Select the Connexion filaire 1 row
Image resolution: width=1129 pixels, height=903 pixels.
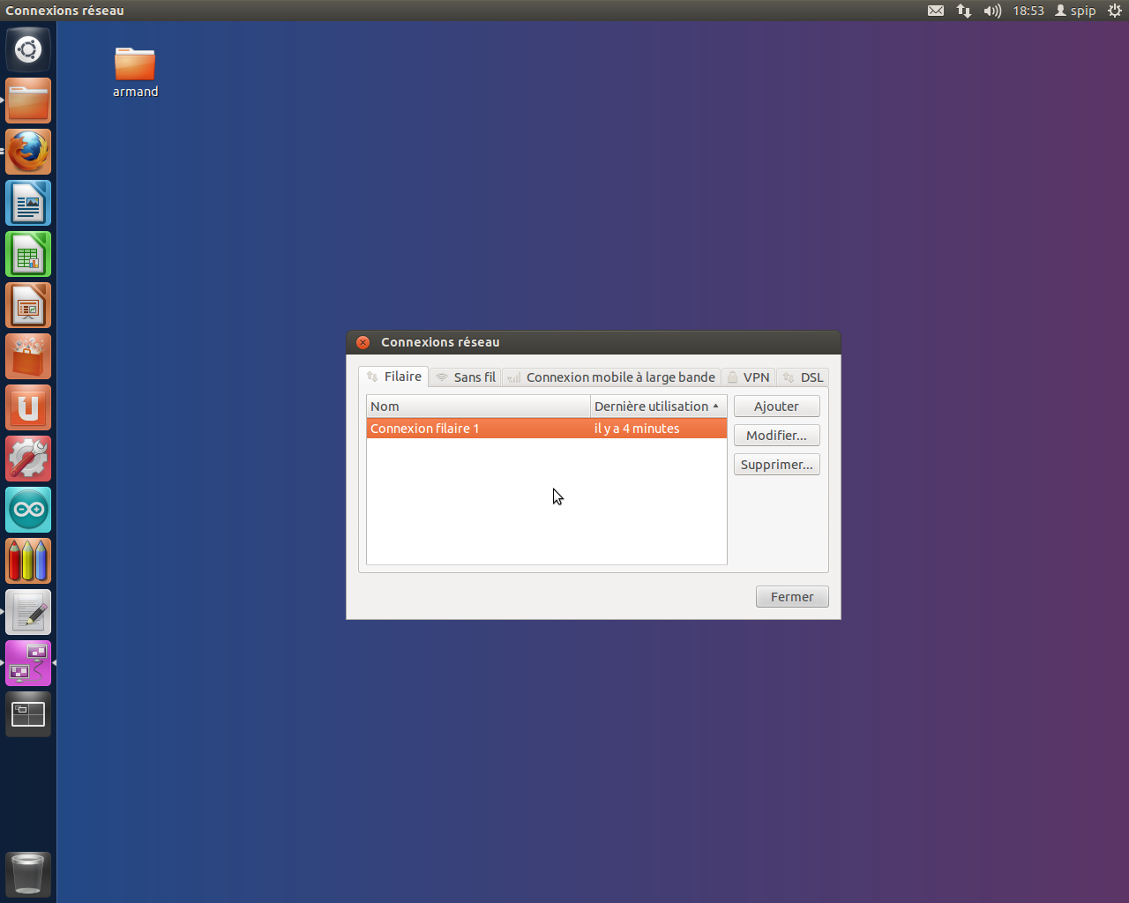(476, 429)
